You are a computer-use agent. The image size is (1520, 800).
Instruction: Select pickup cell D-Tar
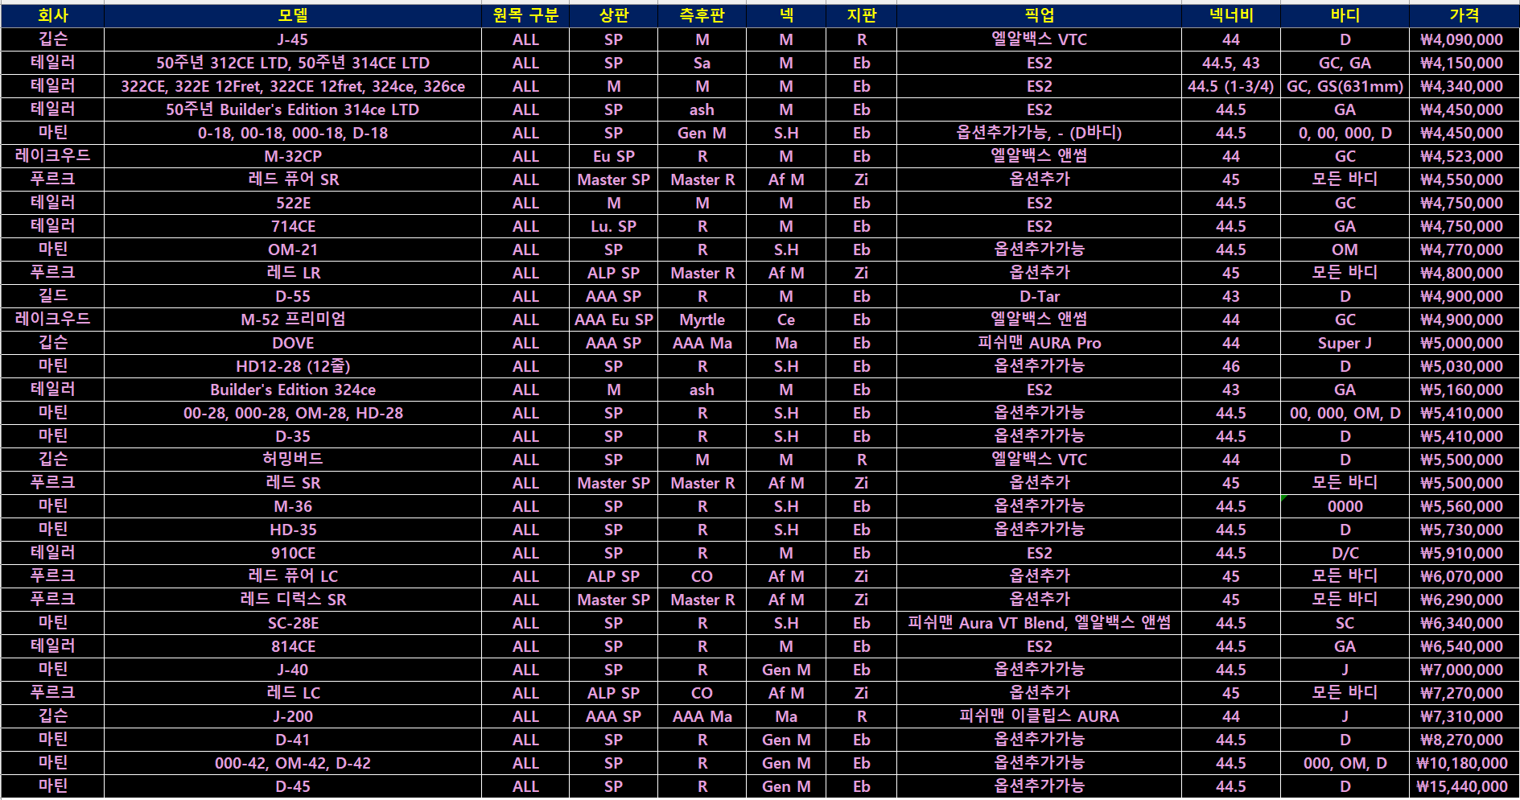(x=1039, y=296)
